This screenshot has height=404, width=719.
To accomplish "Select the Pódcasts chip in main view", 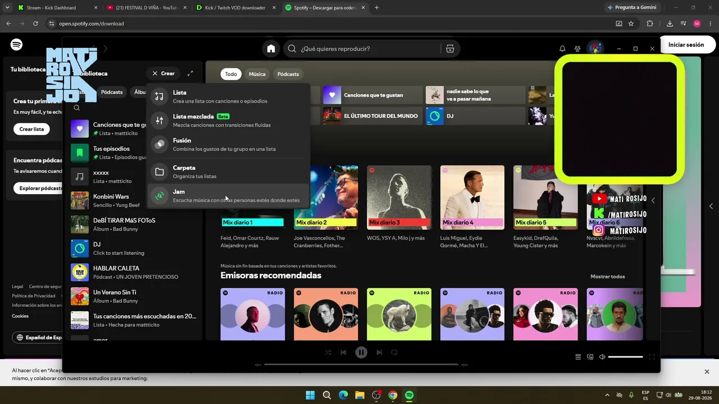I will (x=288, y=74).
